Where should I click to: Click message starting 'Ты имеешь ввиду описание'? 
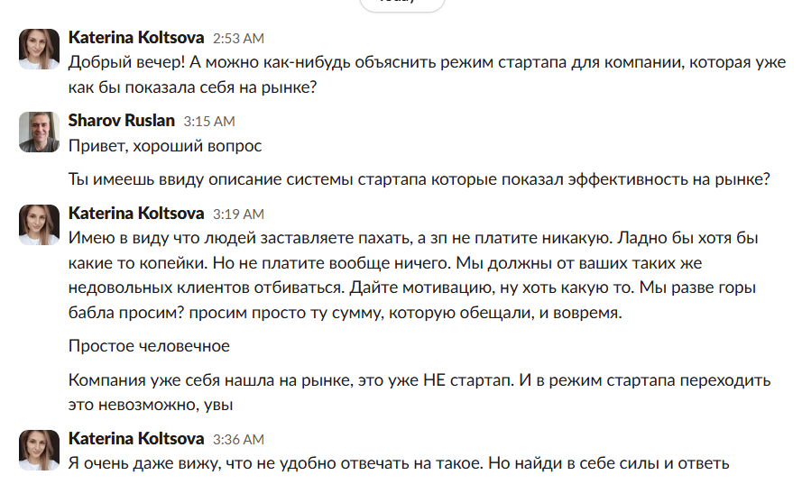click(419, 180)
